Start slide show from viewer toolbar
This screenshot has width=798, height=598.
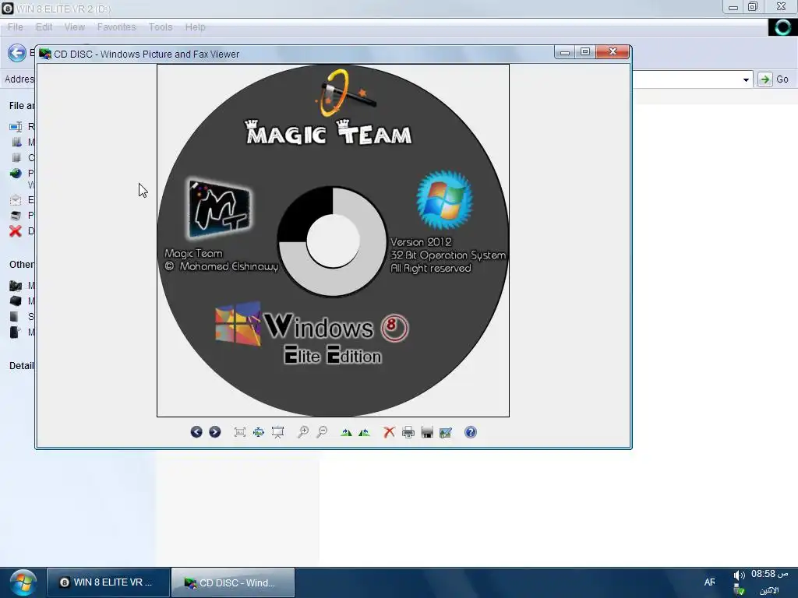coord(278,432)
